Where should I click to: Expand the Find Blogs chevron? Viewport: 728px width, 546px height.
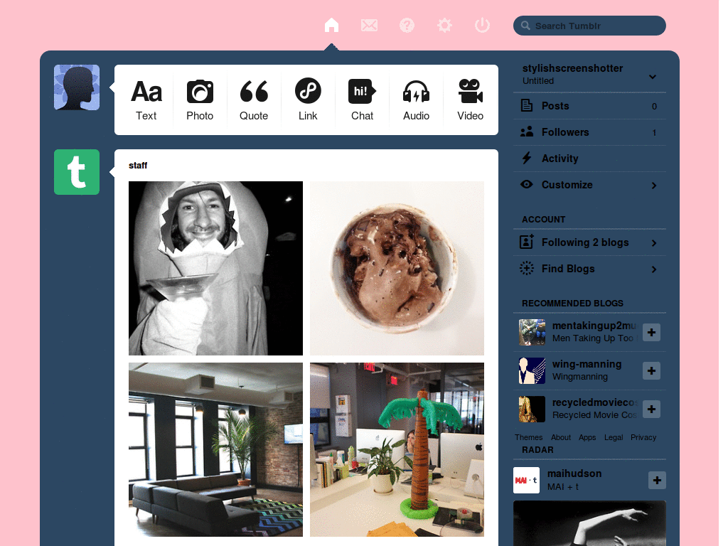(x=654, y=269)
